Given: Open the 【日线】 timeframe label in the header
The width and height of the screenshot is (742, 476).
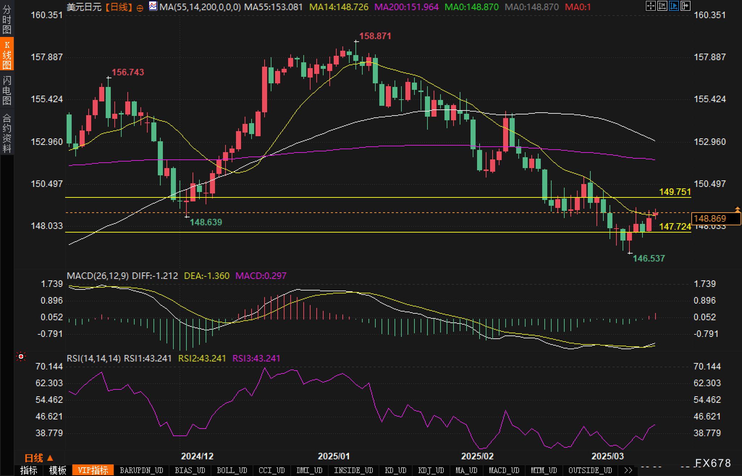Looking at the screenshot, I should coord(119,7).
